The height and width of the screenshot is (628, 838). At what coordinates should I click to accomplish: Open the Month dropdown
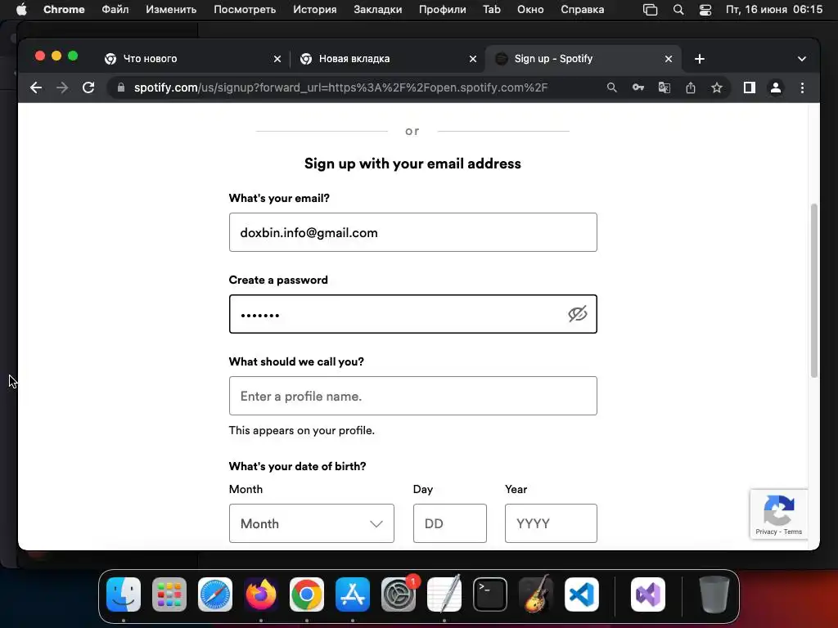(312, 523)
